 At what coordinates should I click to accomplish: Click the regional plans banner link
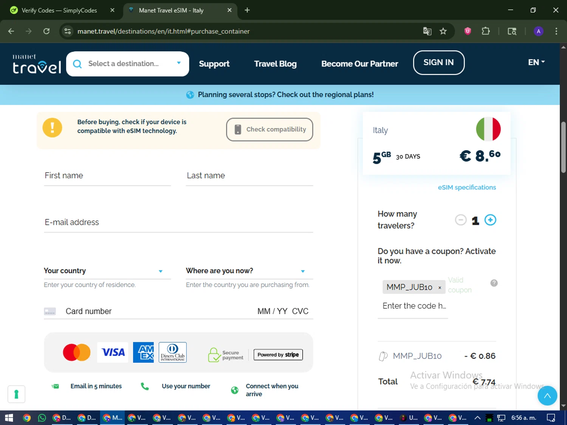[x=285, y=94]
